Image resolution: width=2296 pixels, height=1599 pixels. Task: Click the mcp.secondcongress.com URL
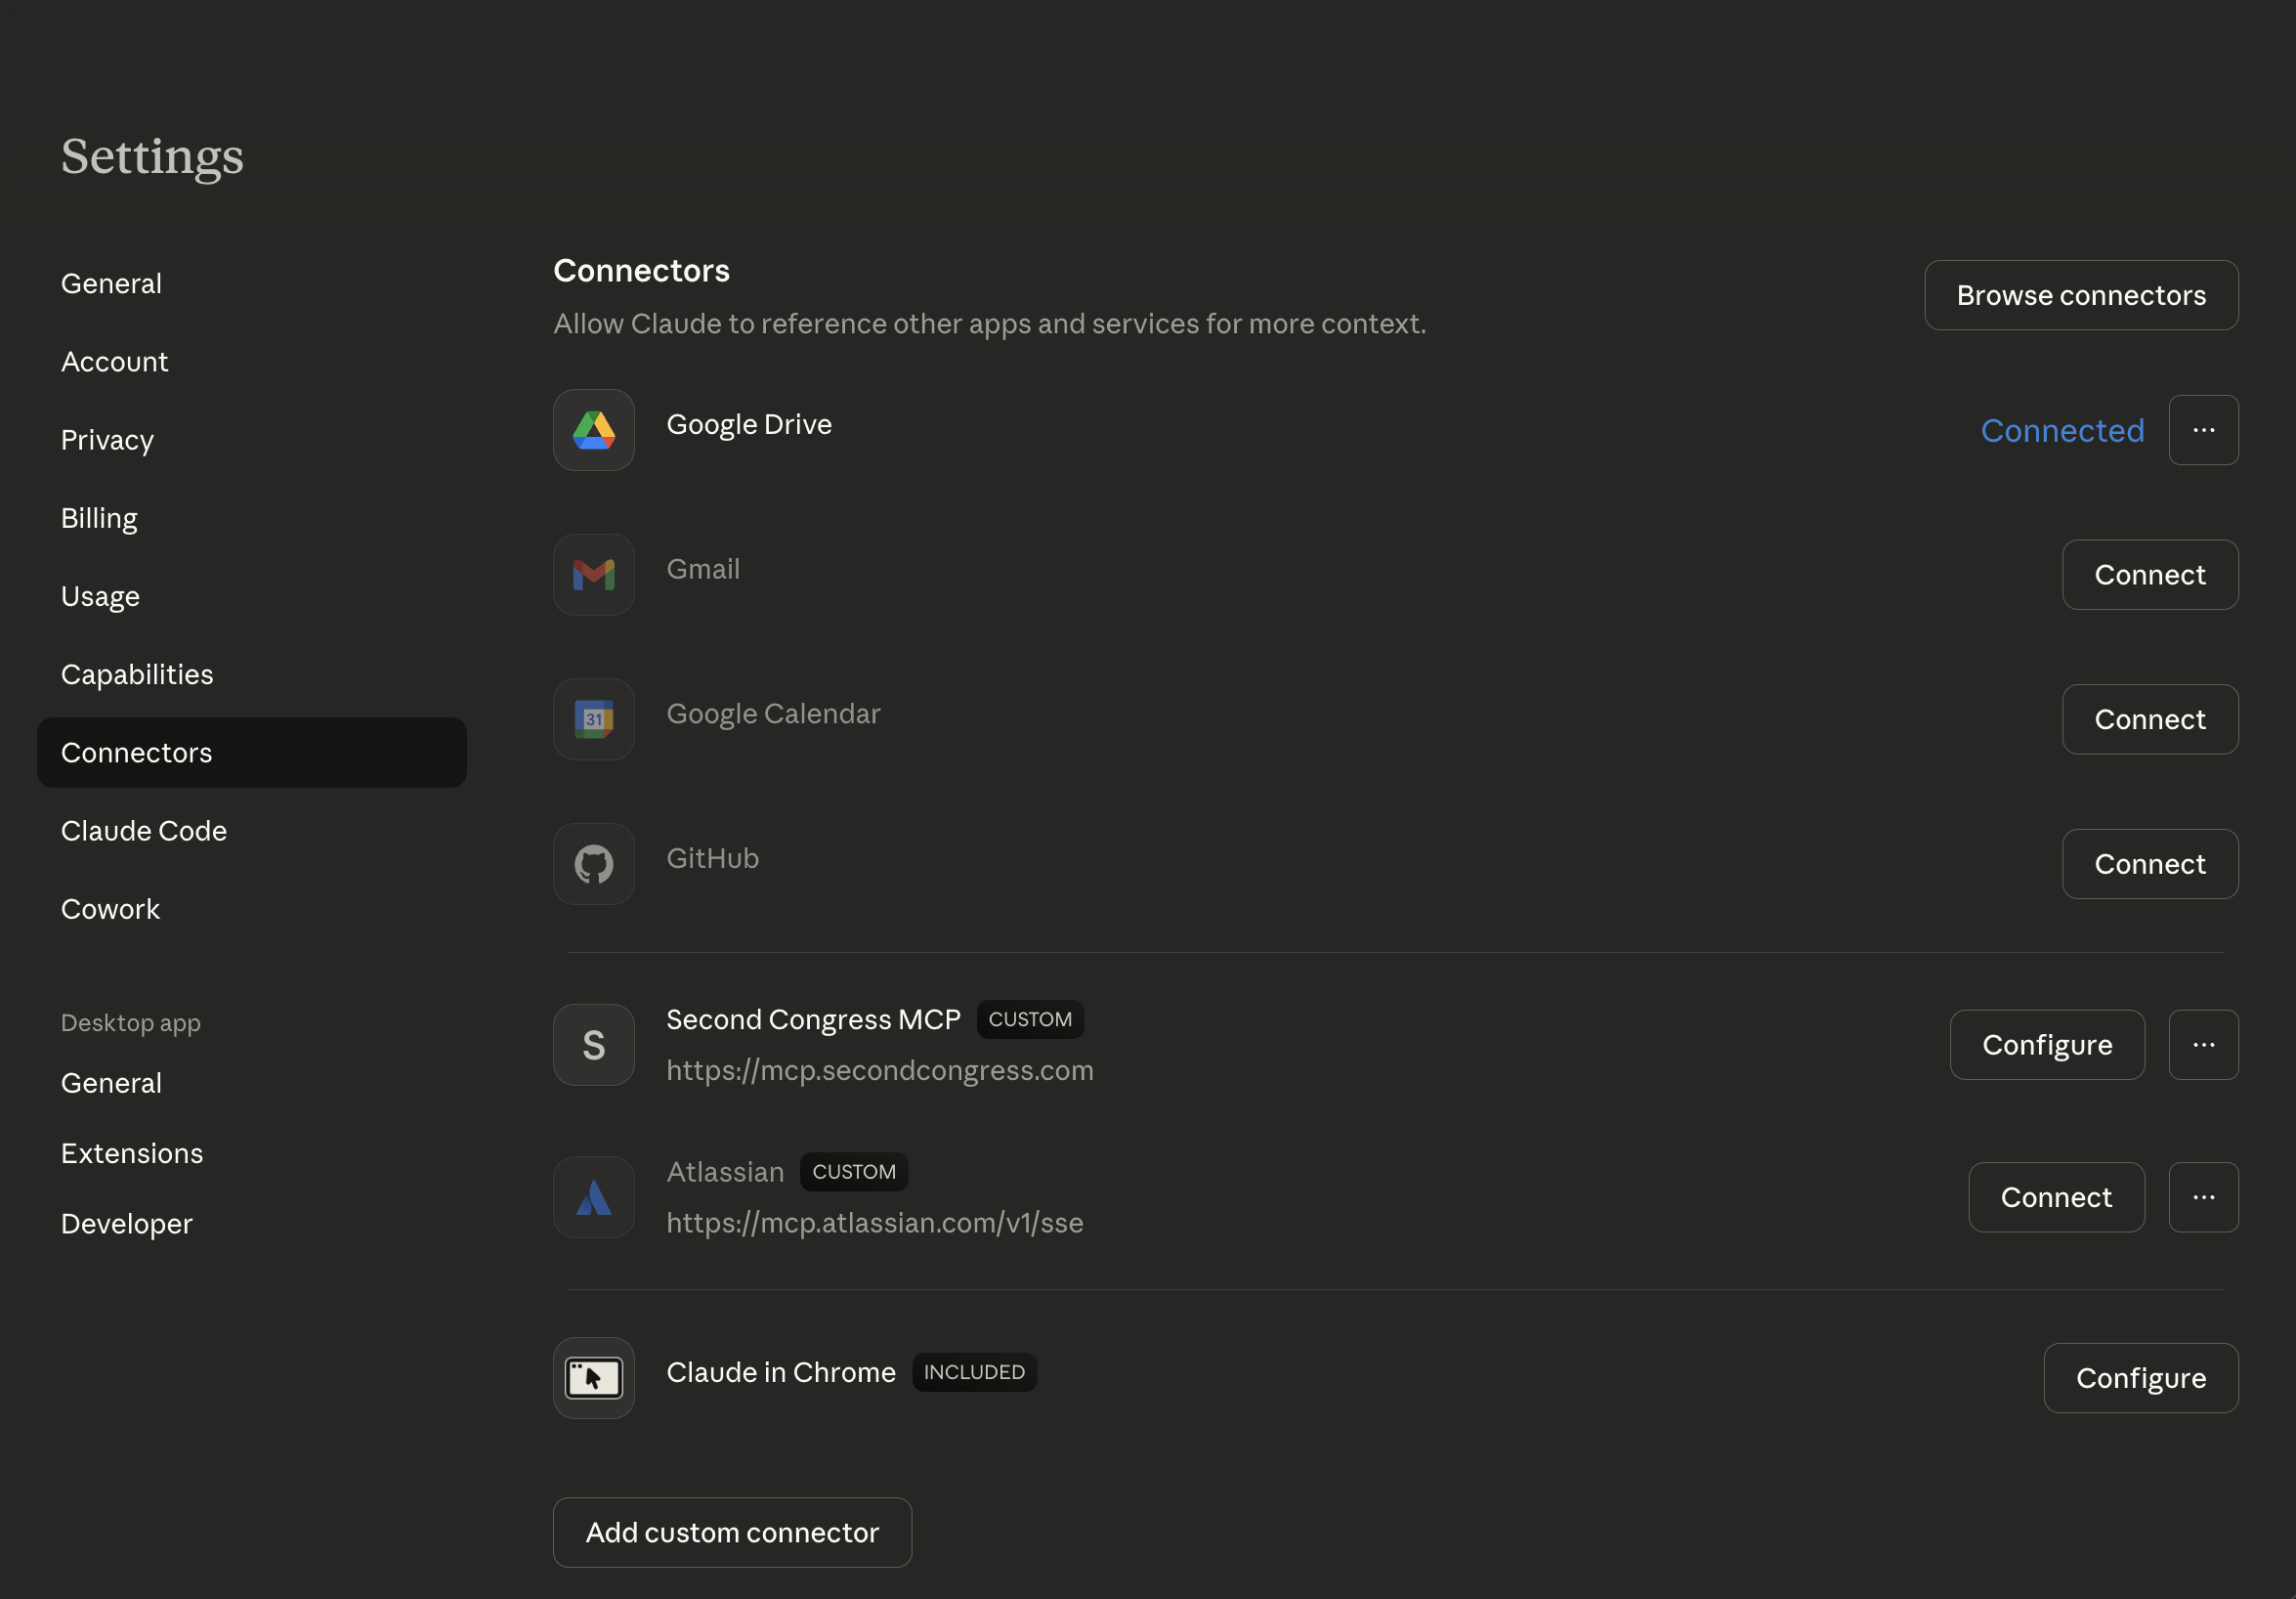click(880, 1069)
